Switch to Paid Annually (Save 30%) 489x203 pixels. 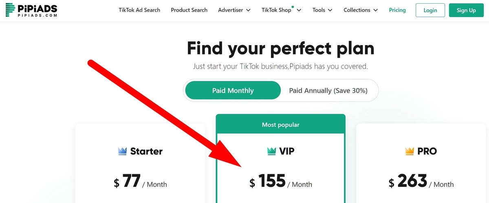tap(328, 90)
